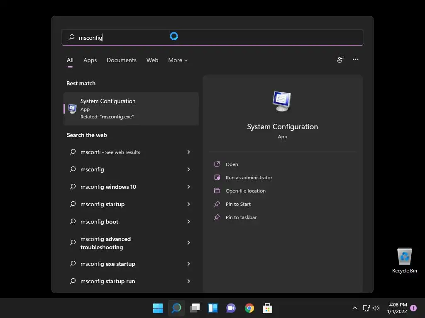Click Open in the preview pane
This screenshot has height=318, width=425.
232,164
